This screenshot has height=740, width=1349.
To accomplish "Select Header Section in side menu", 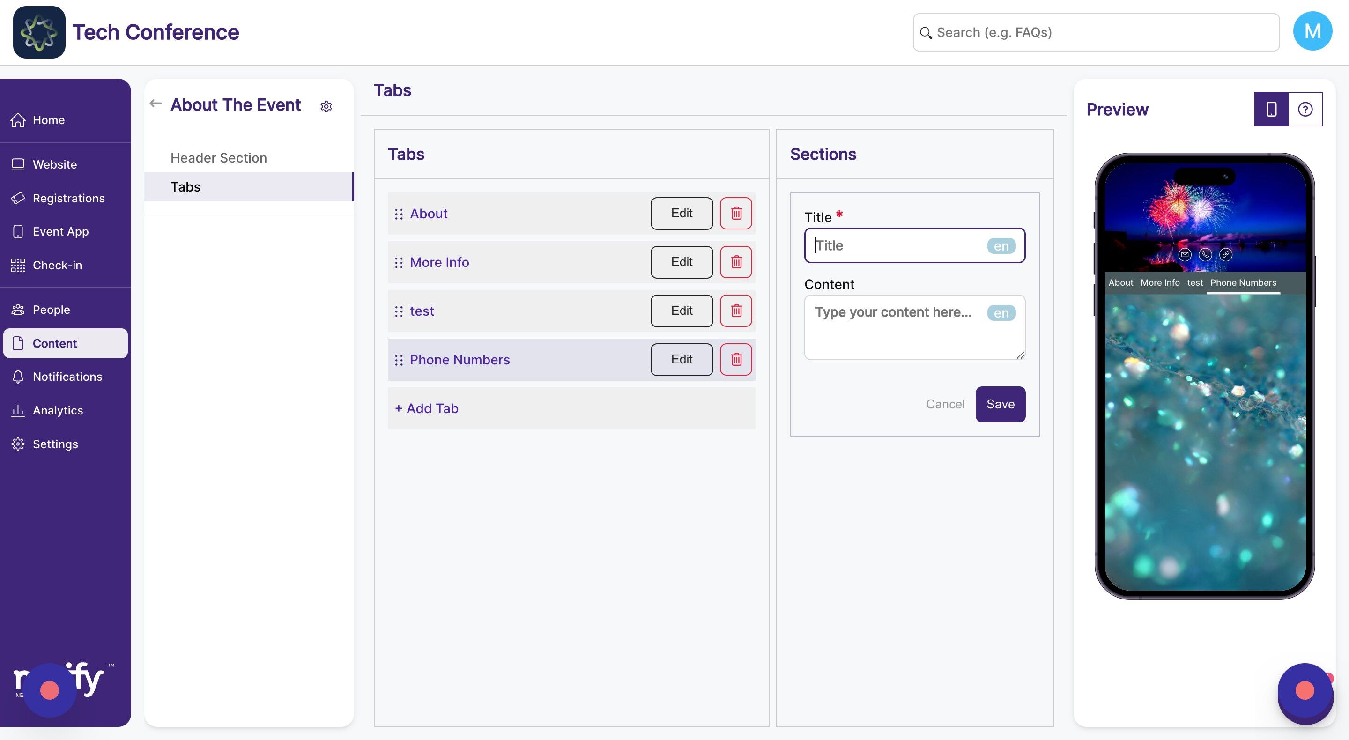I will (x=218, y=158).
